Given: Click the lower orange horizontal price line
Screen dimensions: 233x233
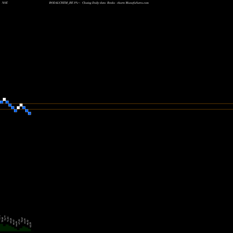Looking at the screenshot, I should click(x=116, y=109).
